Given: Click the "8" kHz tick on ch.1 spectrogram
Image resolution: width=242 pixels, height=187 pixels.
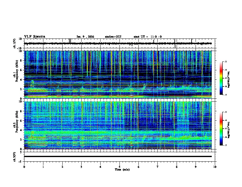Looking at the screenshot, I should 22,61.
